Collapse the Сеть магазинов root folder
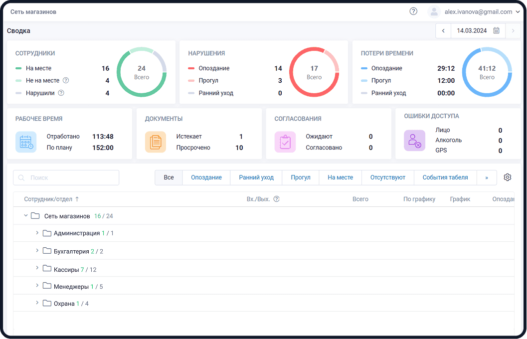This screenshot has width=527, height=339. (26, 215)
